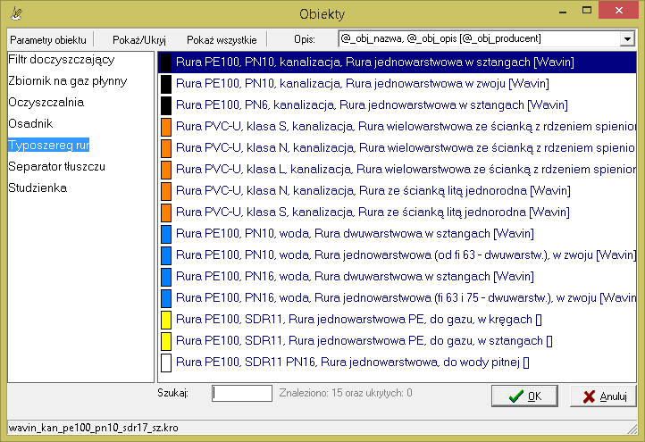Select Typoszereg rur category

(x=48, y=146)
